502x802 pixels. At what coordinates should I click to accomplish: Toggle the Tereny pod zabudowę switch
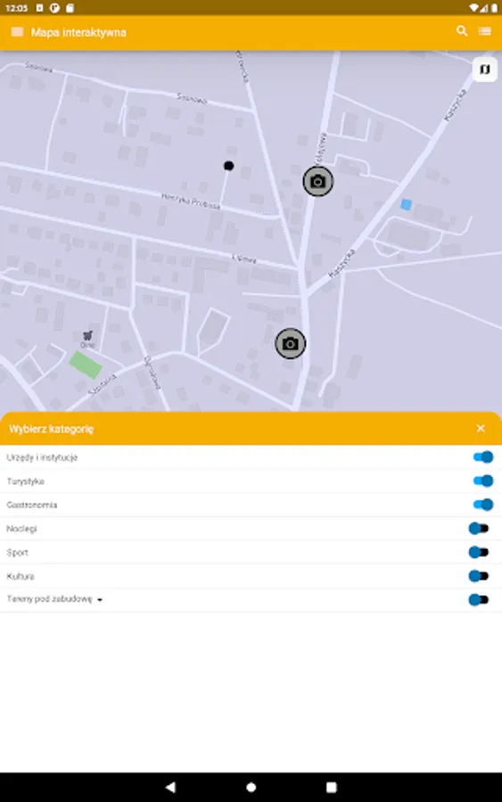[x=479, y=600]
